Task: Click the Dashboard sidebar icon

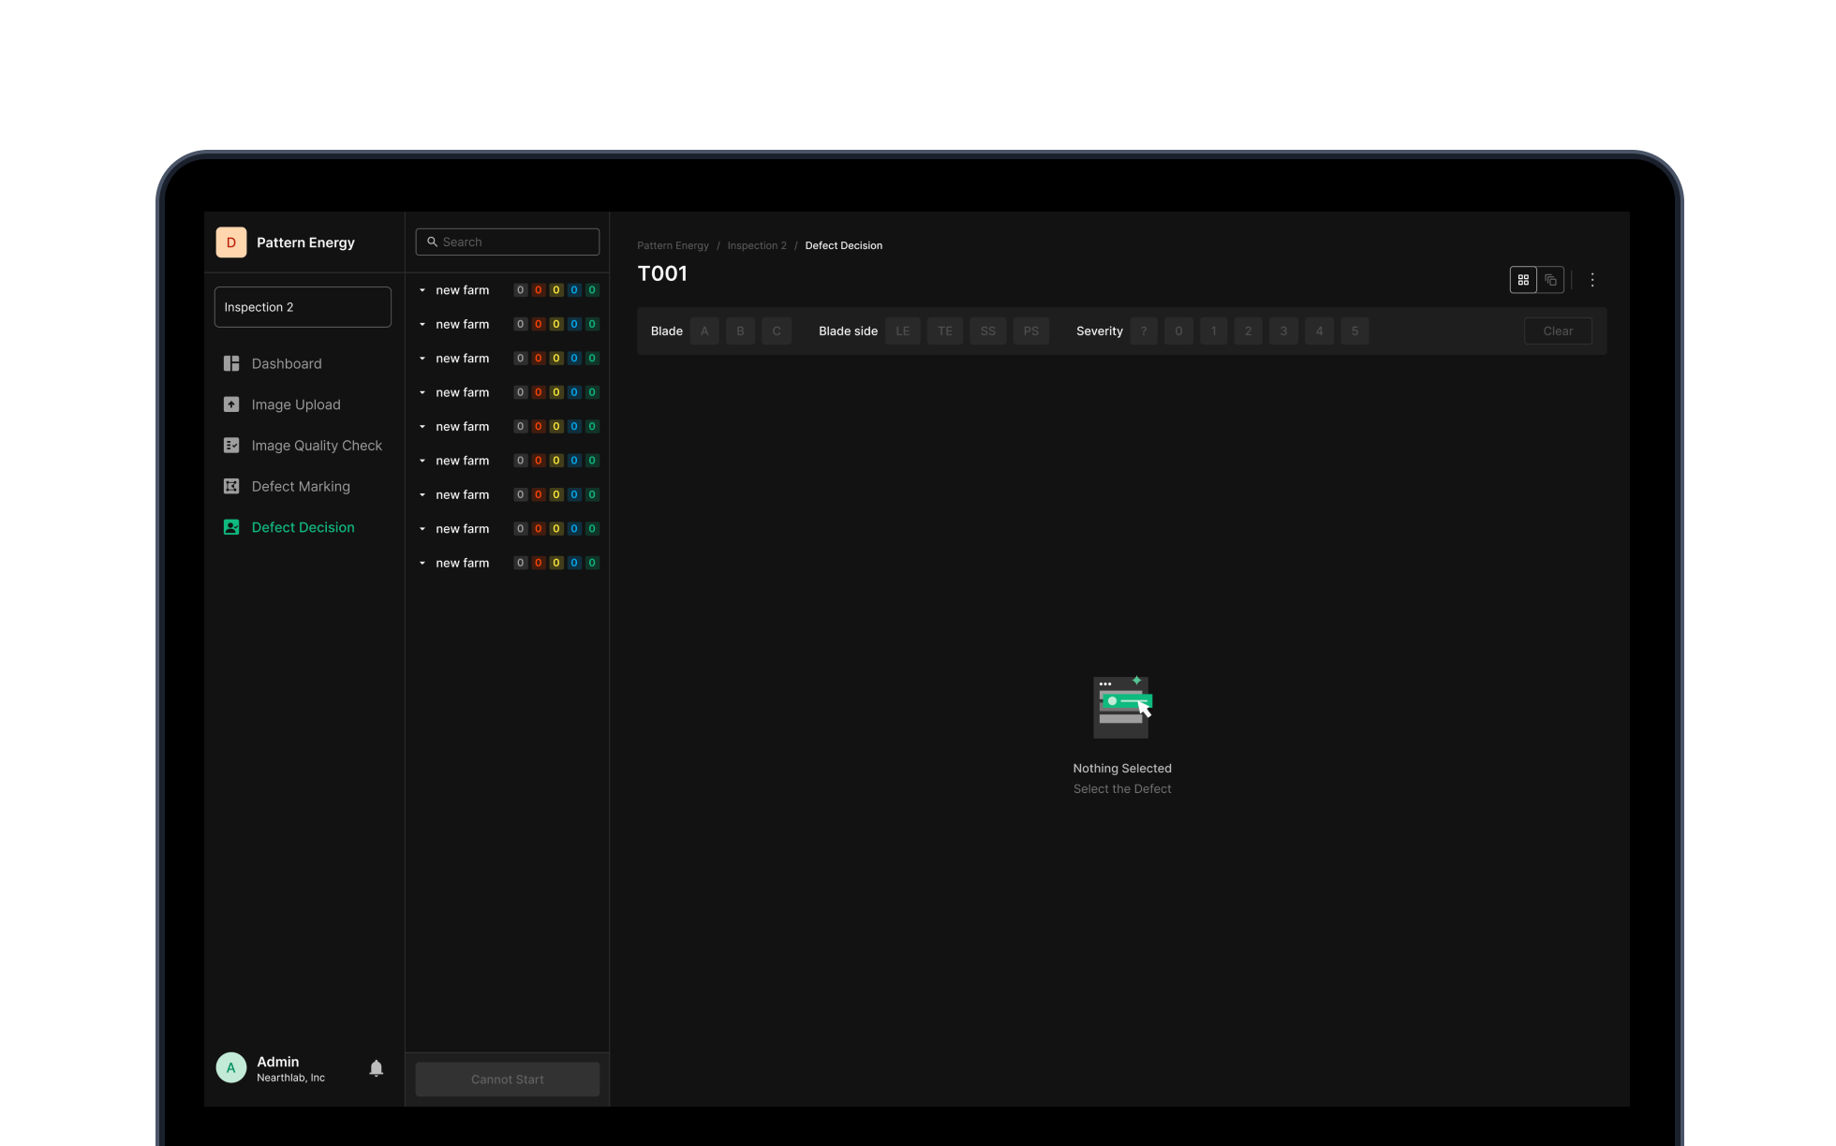Action: pos(231,363)
